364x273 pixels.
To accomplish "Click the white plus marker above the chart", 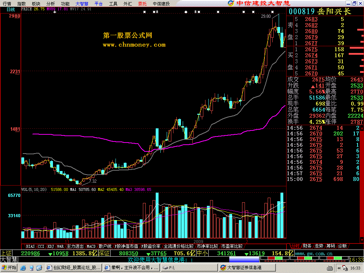I will point(55,12).
